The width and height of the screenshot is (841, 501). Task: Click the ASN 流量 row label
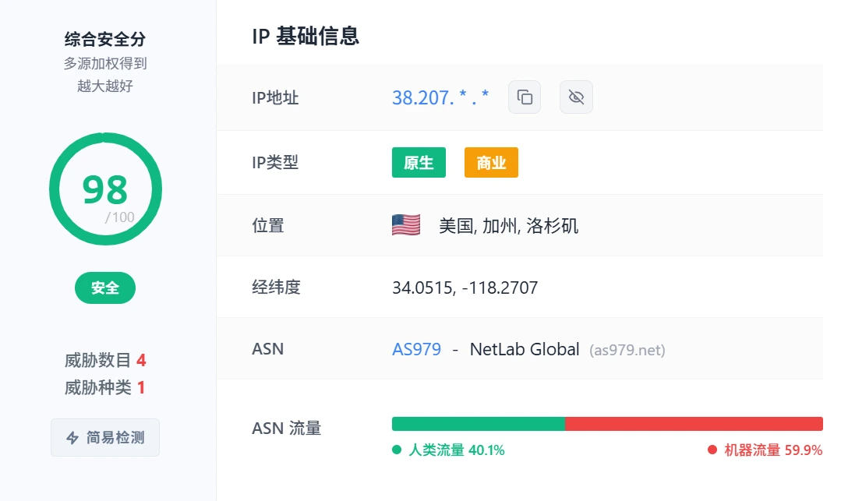point(286,428)
